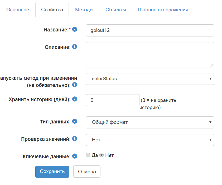Viewport: 222px width, 185px height.
Task: Reselect the Нет radio button option
Action: [102, 155]
